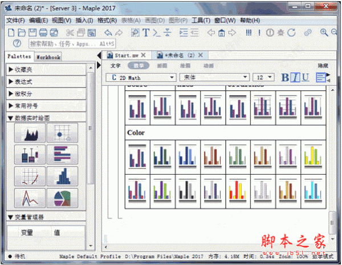Open print preview icon

pyautogui.click(x=54, y=32)
